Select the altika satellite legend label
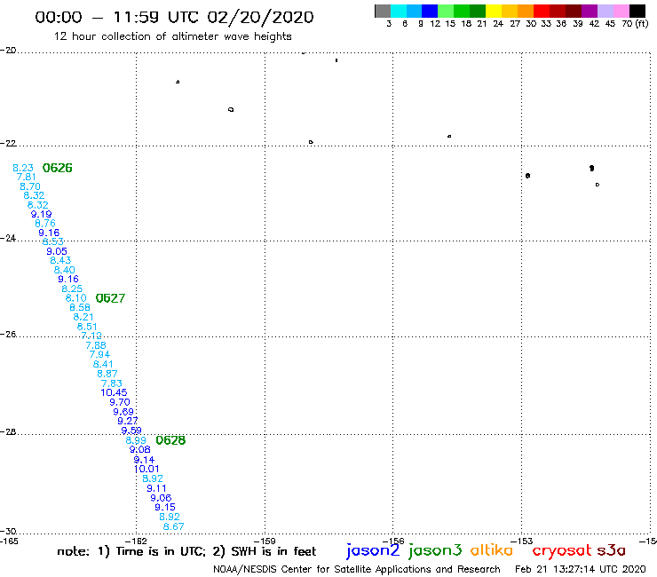This screenshot has height=577, width=657. coord(492,550)
